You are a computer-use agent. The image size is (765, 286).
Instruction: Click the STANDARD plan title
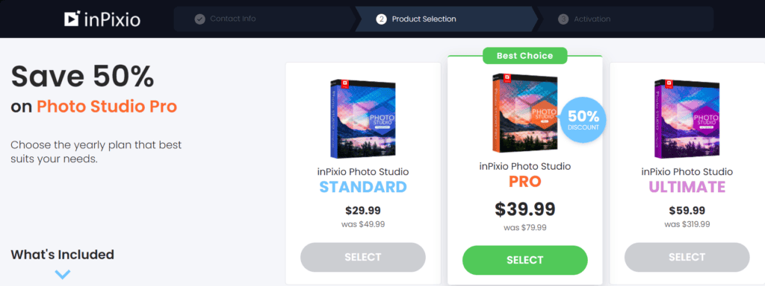363,187
